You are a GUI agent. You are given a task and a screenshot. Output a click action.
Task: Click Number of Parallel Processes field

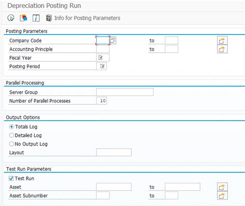[x=101, y=101]
